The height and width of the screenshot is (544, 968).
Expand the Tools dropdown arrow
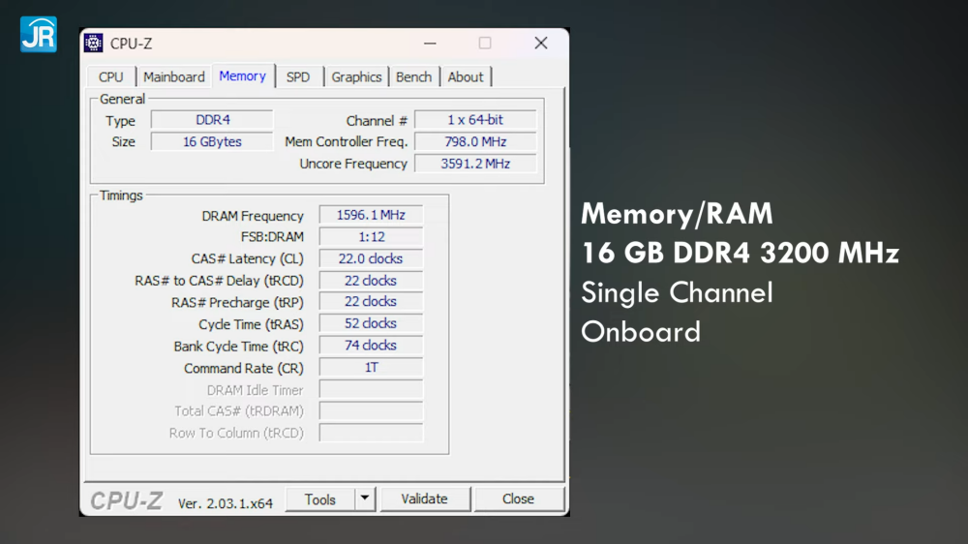(365, 499)
